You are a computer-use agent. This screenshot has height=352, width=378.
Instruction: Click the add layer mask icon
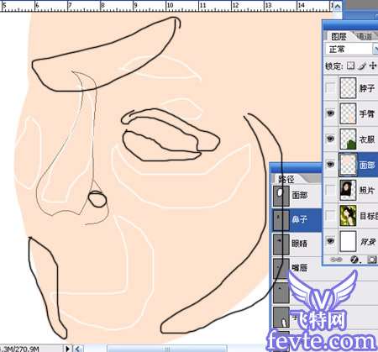pyautogui.click(x=371, y=260)
